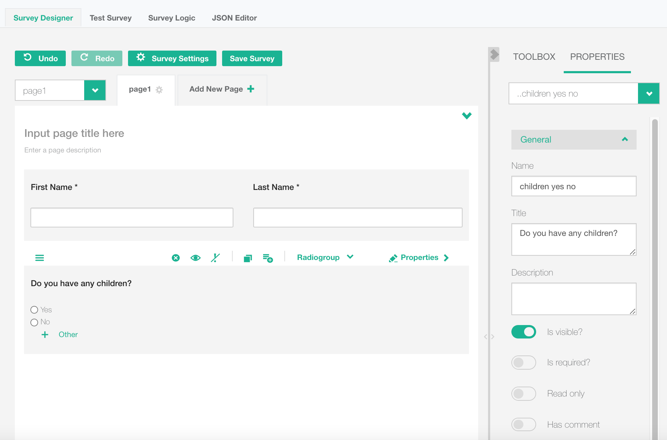
Task: Enable the Is required toggle
Action: pos(523,363)
